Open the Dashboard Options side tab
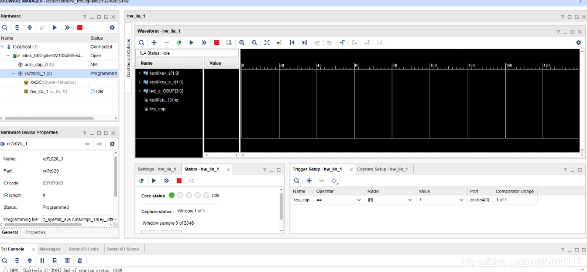The height and width of the screenshot is (272, 587). [128, 58]
